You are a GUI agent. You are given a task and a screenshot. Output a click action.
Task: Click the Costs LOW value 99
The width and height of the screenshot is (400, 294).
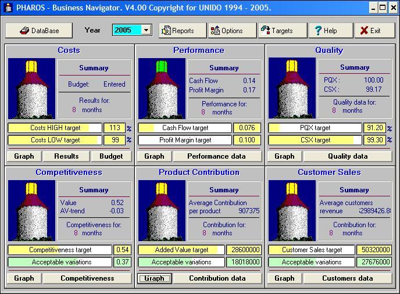tap(115, 140)
